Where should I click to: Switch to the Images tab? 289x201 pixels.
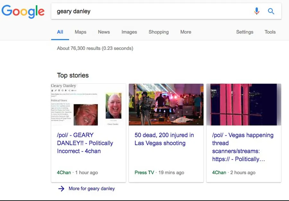coord(129,32)
